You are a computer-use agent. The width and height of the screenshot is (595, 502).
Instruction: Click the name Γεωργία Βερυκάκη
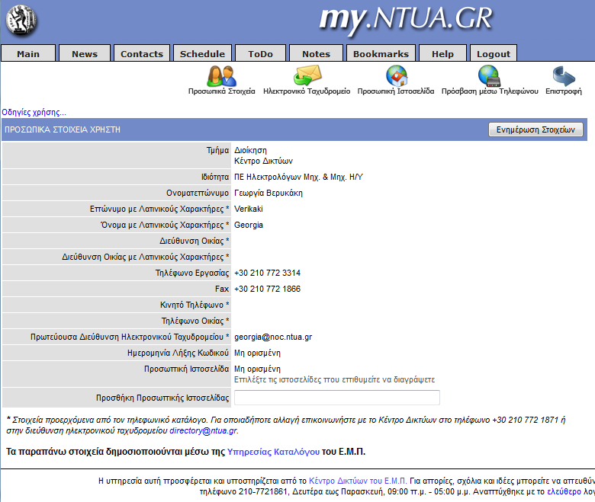[269, 193]
